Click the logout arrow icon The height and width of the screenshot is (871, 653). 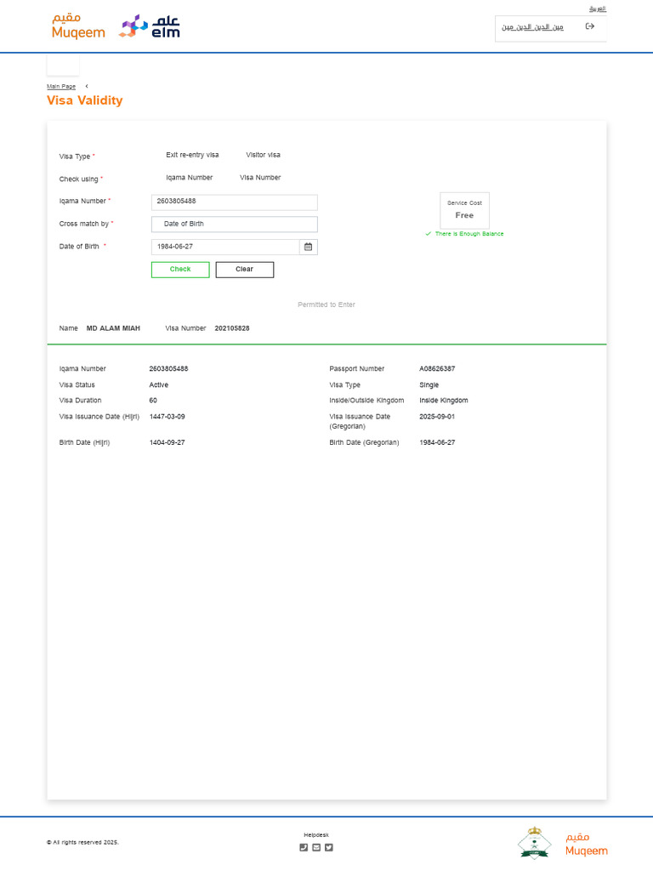[590, 26]
